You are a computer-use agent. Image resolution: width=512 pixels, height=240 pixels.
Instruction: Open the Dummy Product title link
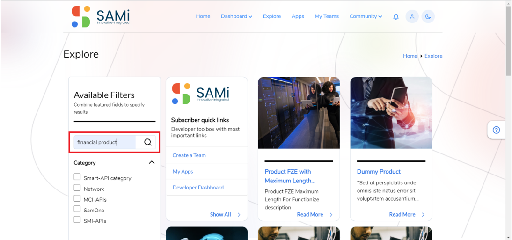pos(379,171)
